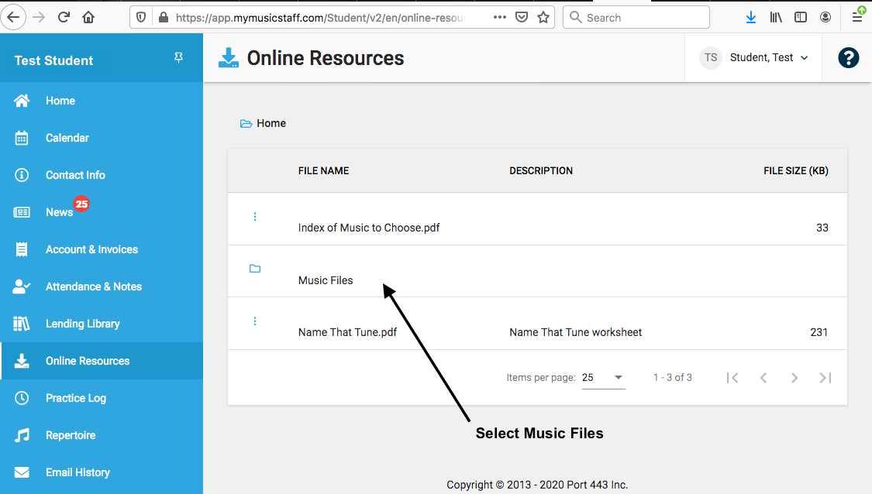This screenshot has width=872, height=494.
Task: Jump to the last page of results
Action: tap(825, 378)
